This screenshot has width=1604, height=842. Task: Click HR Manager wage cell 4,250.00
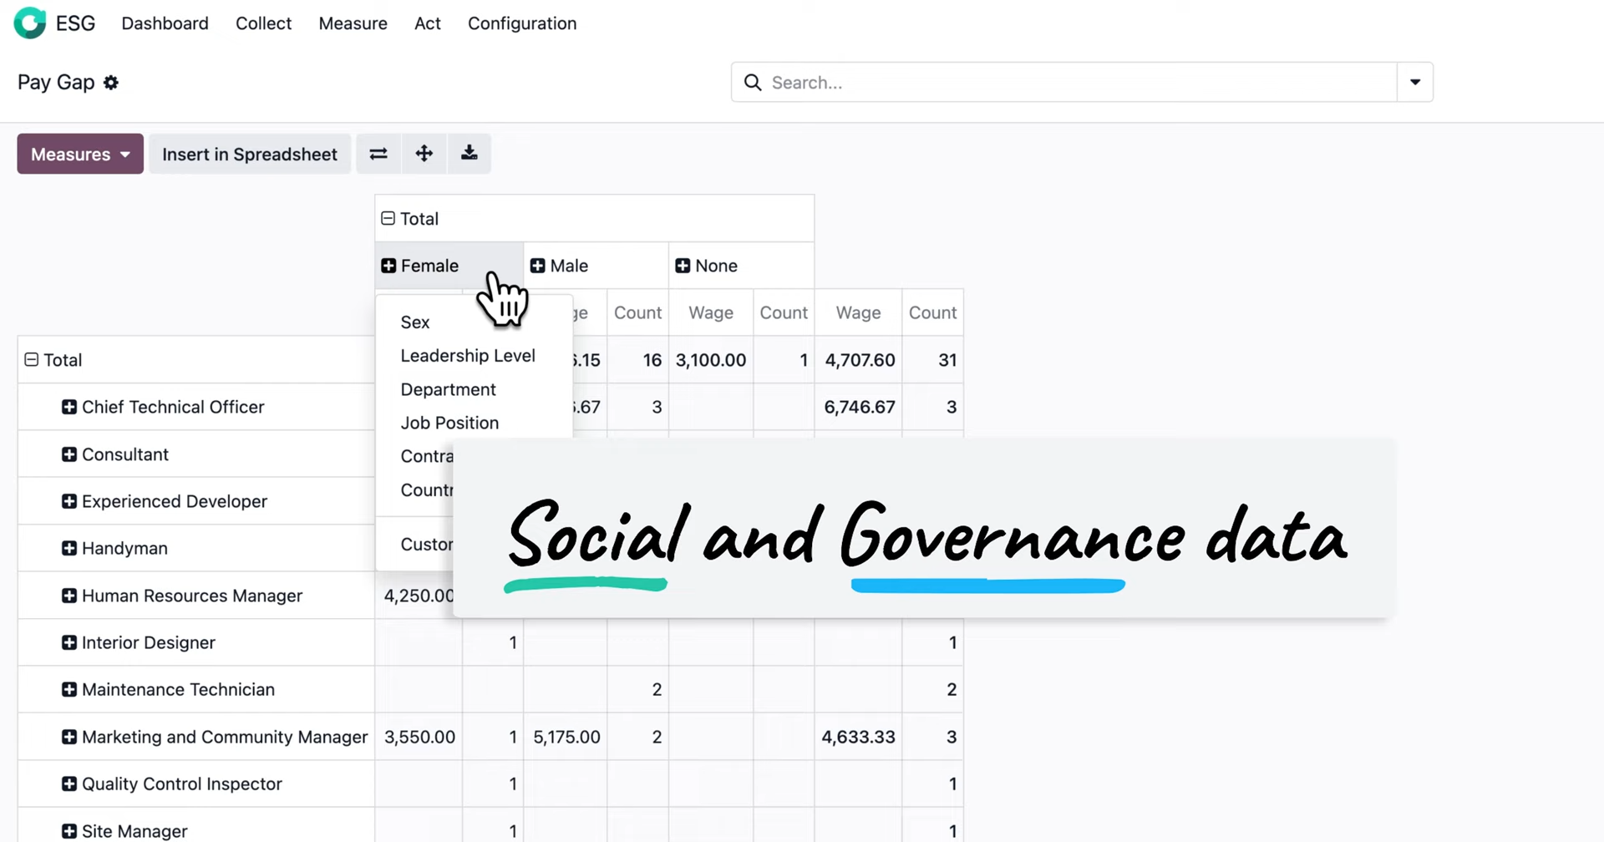tap(415, 596)
